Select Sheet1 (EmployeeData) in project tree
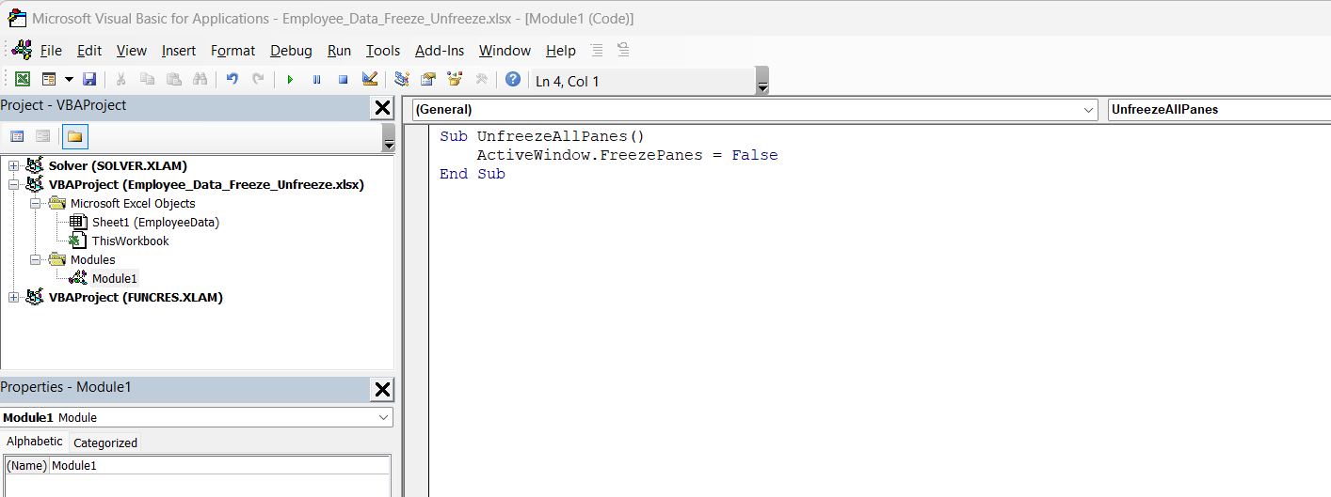This screenshot has width=1331, height=497. pos(155,223)
